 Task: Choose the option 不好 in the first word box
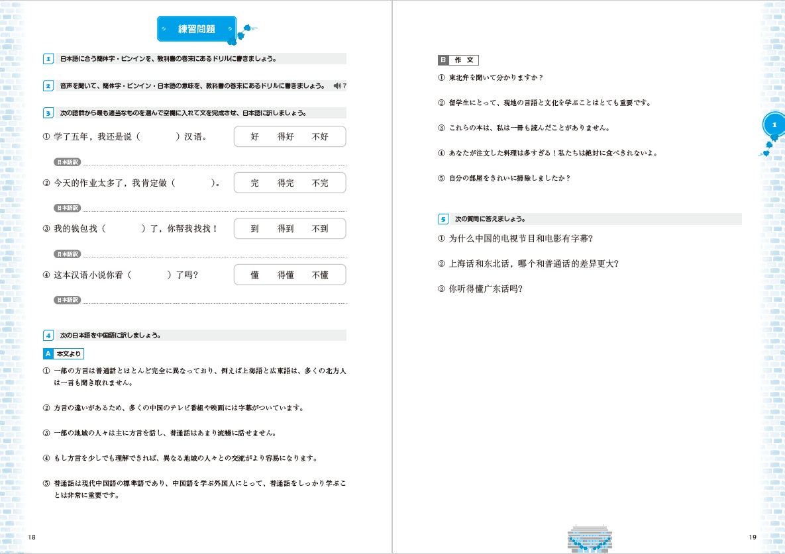[320, 137]
